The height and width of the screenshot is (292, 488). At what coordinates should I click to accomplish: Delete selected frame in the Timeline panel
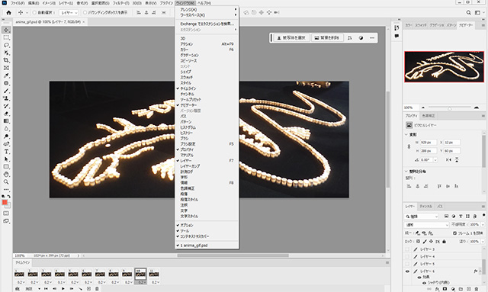click(97, 289)
